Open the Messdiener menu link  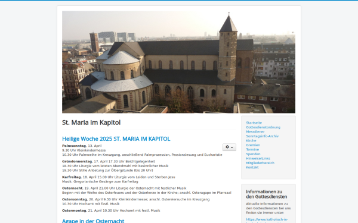pyautogui.click(x=255, y=132)
